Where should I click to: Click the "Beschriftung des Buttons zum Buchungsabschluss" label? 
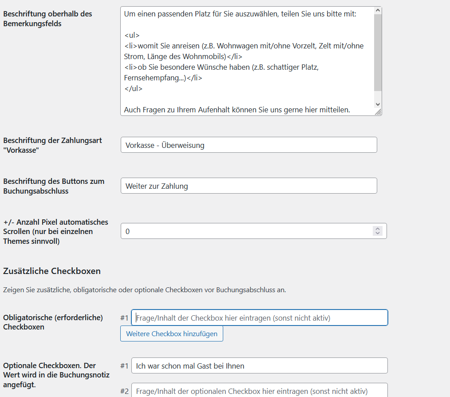54,186
